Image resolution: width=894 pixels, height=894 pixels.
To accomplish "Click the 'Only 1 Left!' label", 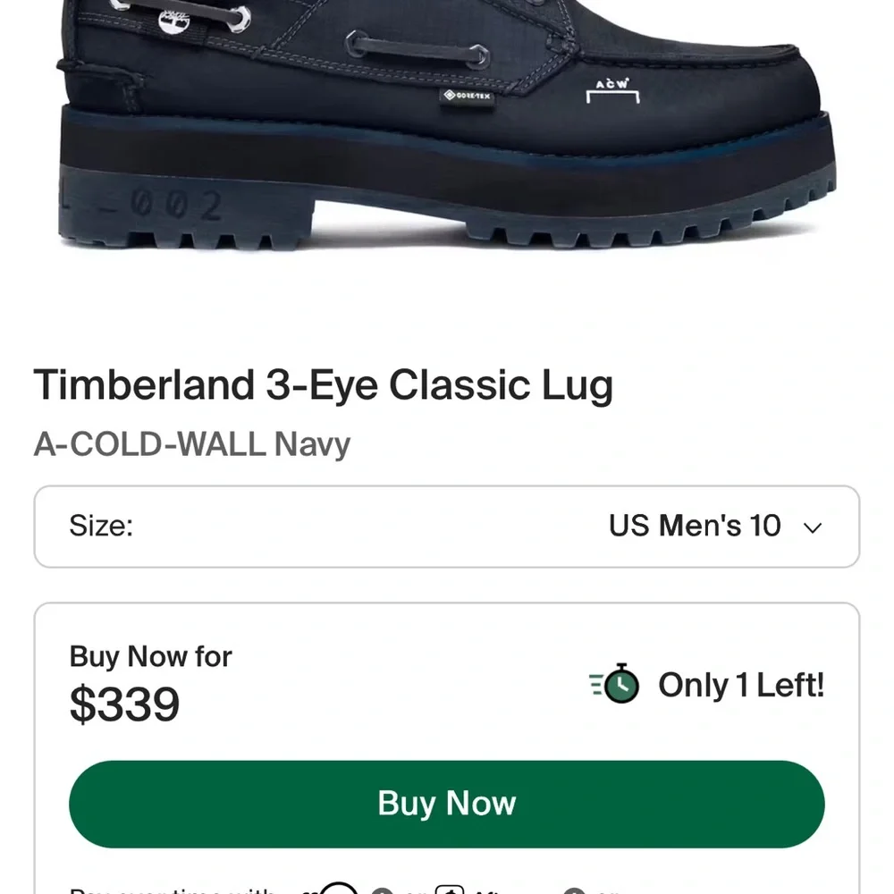I will tap(741, 685).
